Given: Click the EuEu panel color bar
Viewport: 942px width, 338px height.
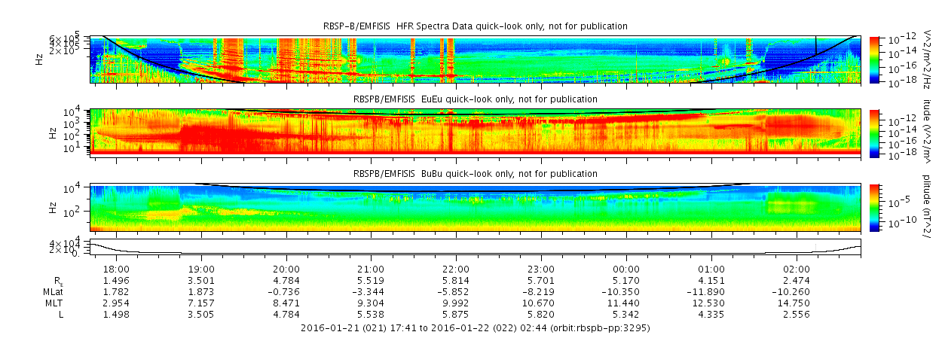Looking at the screenshot, I should [x=875, y=132].
